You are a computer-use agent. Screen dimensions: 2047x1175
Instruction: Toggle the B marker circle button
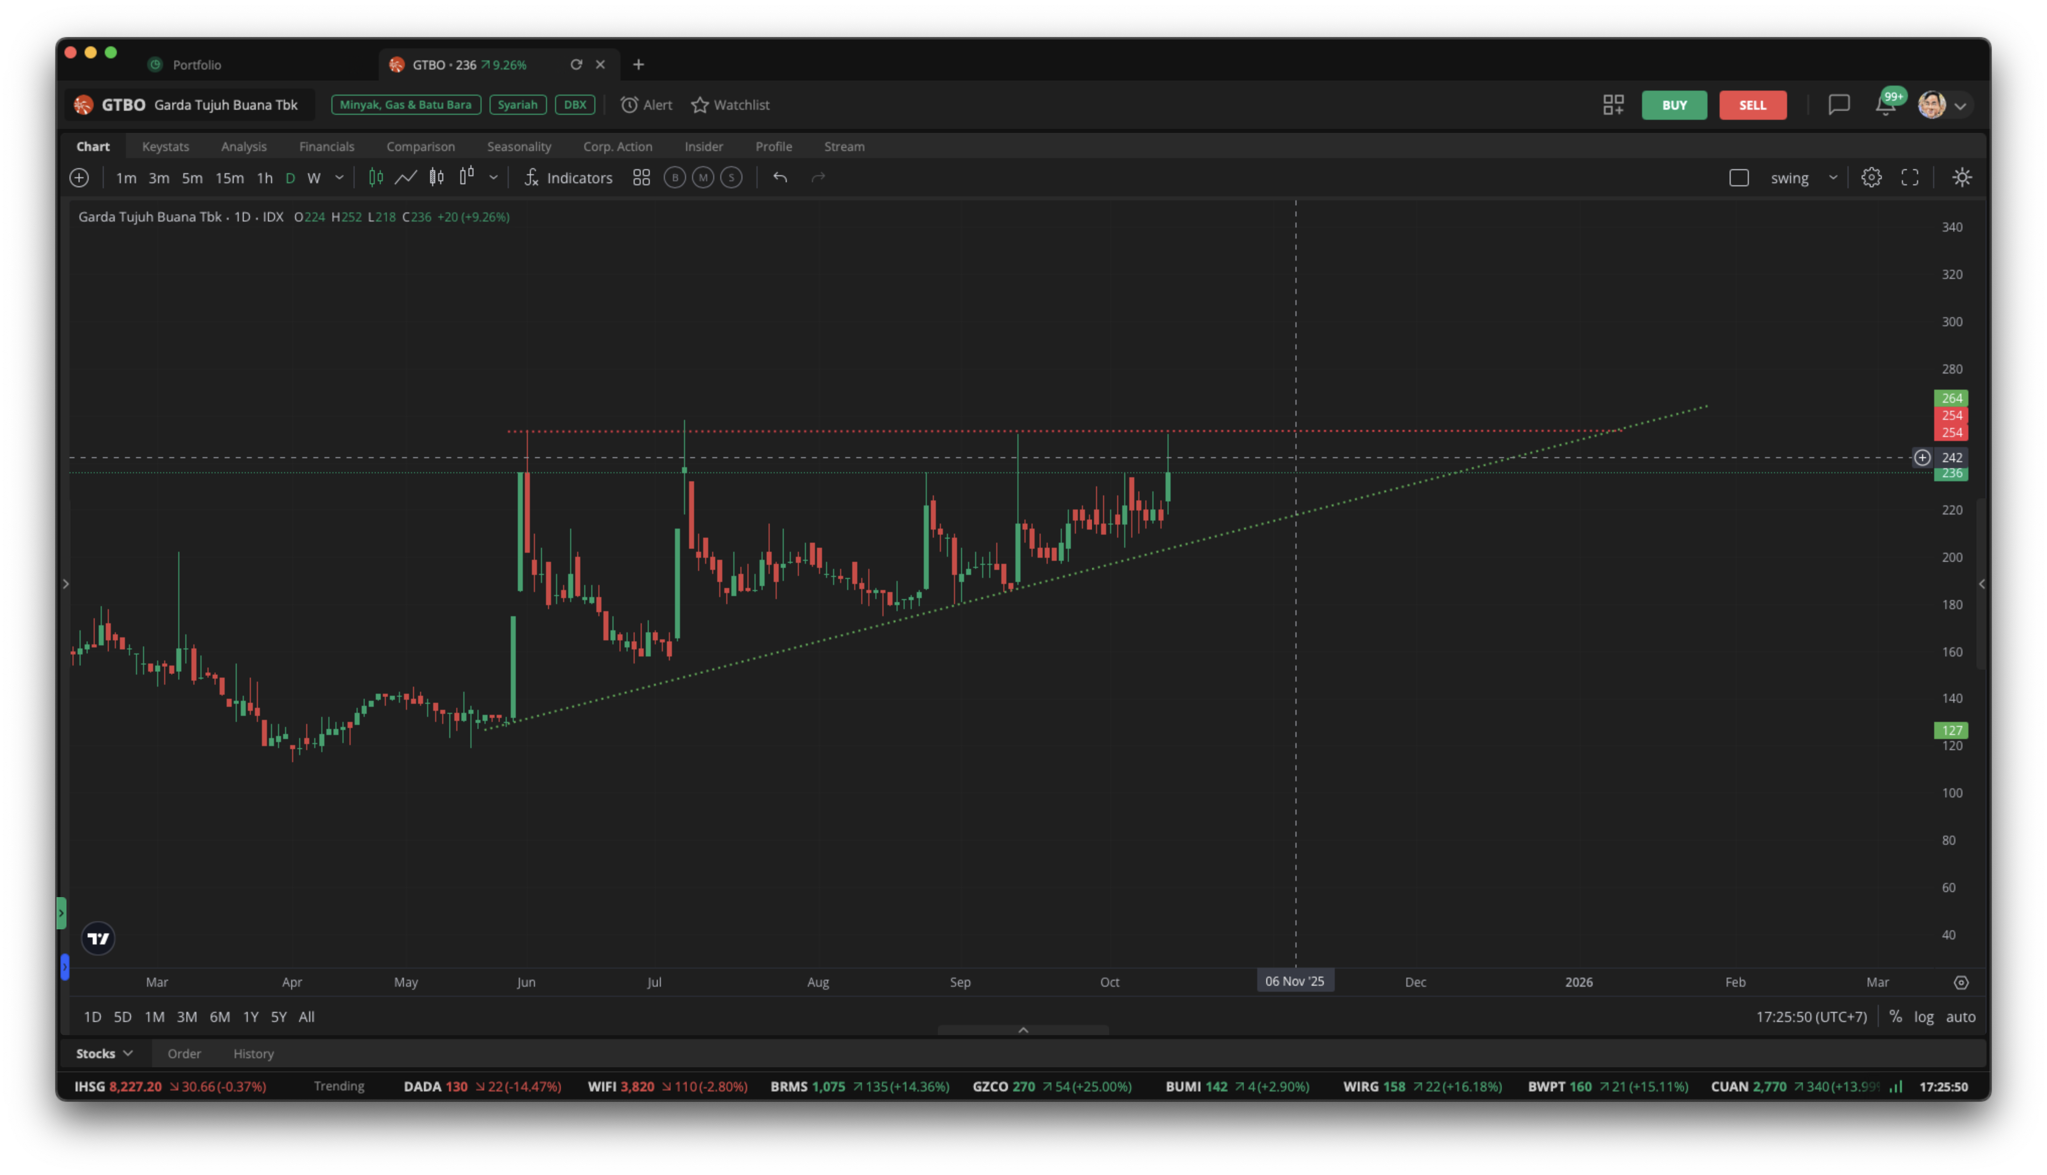(675, 178)
